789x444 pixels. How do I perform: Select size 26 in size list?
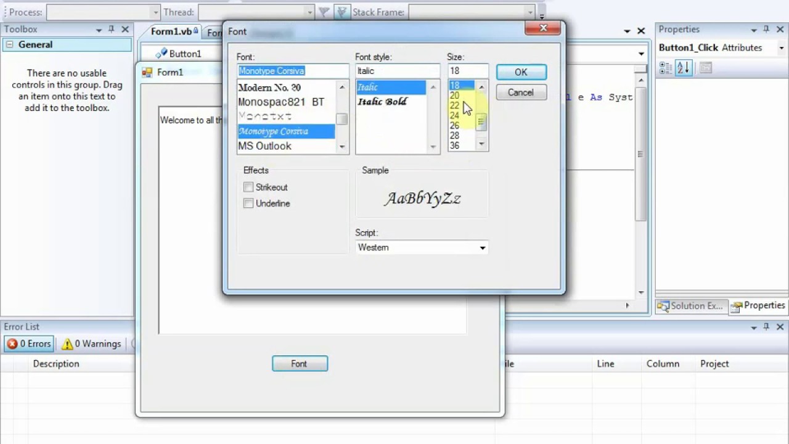[461, 125]
